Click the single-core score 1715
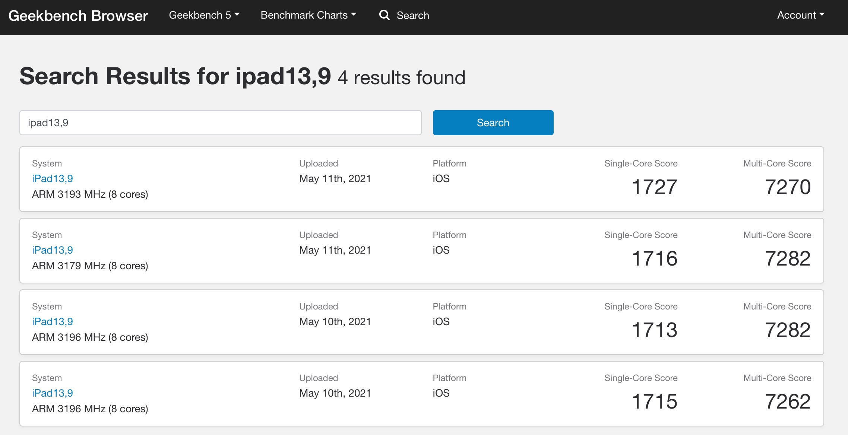Image resolution: width=848 pixels, height=435 pixels. [654, 401]
